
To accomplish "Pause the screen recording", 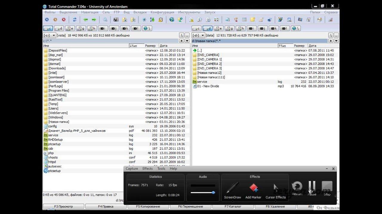I will pos(312,188).
